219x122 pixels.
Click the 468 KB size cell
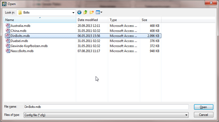[x=155, y=26]
